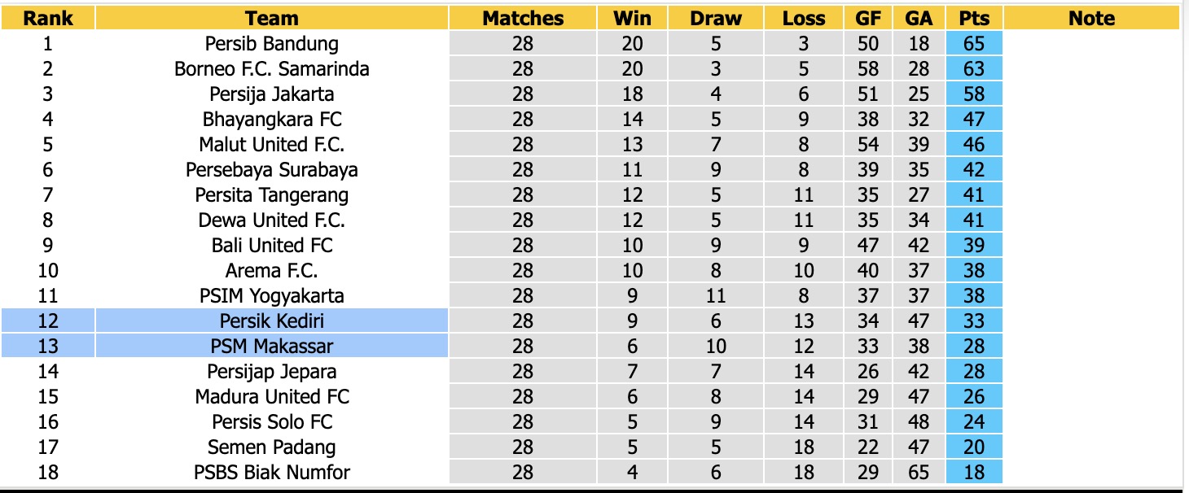Click the GA column header
This screenshot has width=1189, height=493.
point(919,18)
